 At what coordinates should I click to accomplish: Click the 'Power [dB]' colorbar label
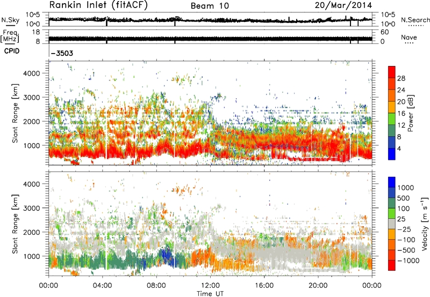pos(410,113)
